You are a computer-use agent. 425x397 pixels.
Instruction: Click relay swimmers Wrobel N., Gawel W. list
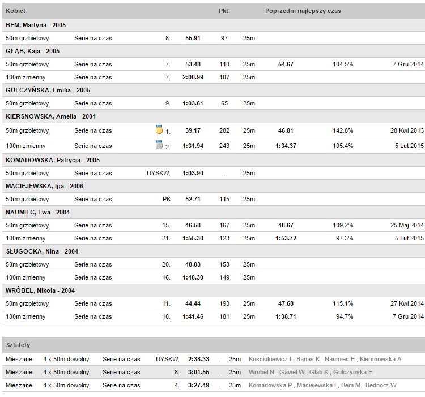point(311,372)
